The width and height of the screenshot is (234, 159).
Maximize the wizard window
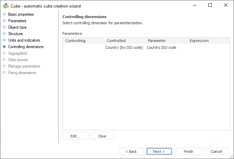click(x=210, y=5)
